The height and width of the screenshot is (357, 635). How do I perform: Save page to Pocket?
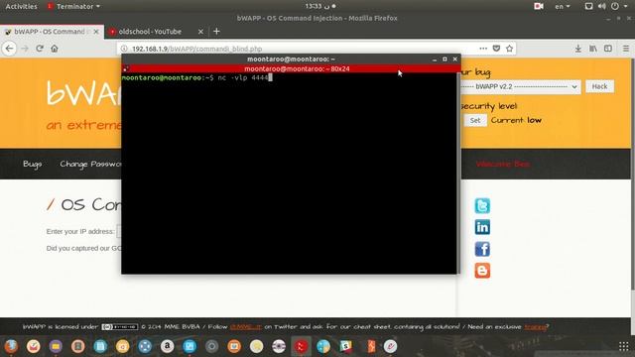coord(496,49)
